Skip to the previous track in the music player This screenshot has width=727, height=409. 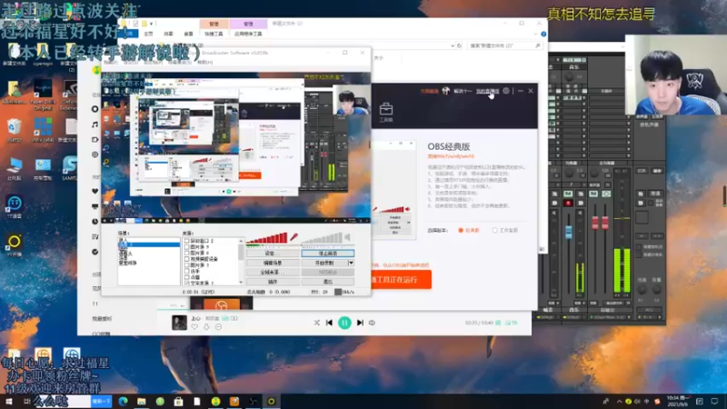point(329,323)
